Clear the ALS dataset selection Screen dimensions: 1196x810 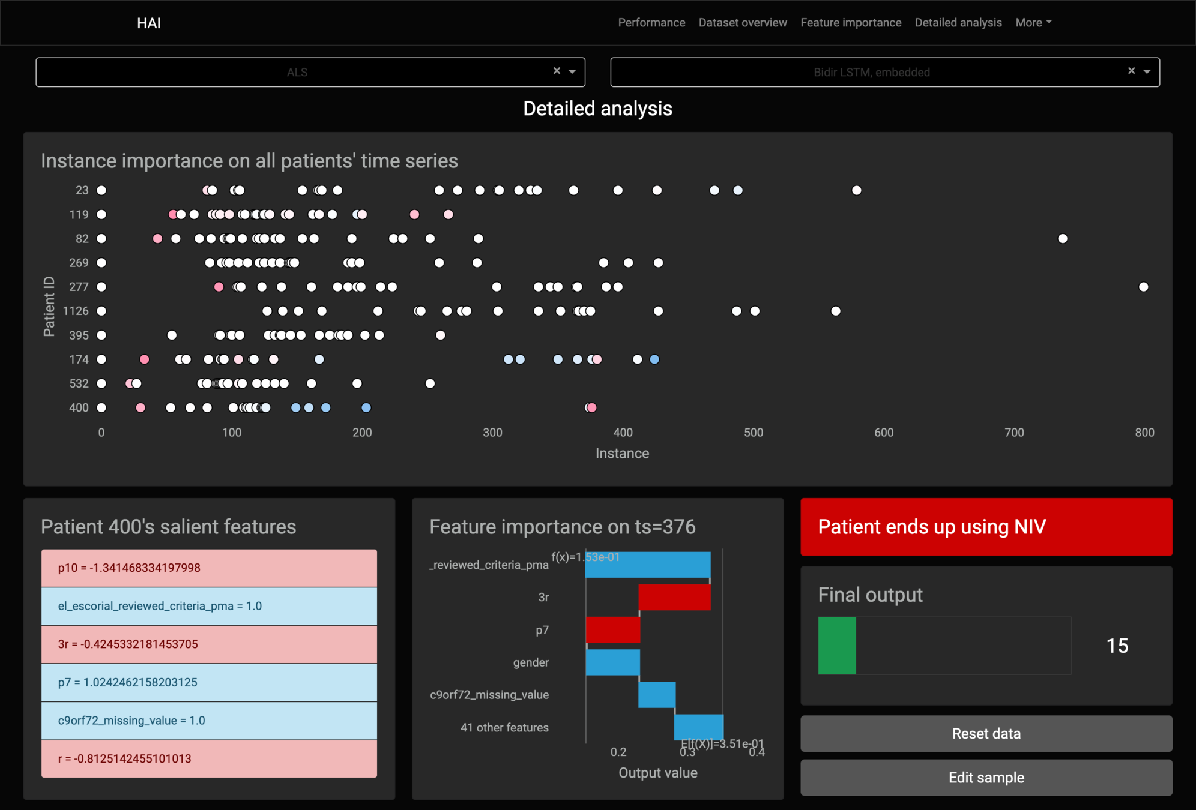coord(557,71)
